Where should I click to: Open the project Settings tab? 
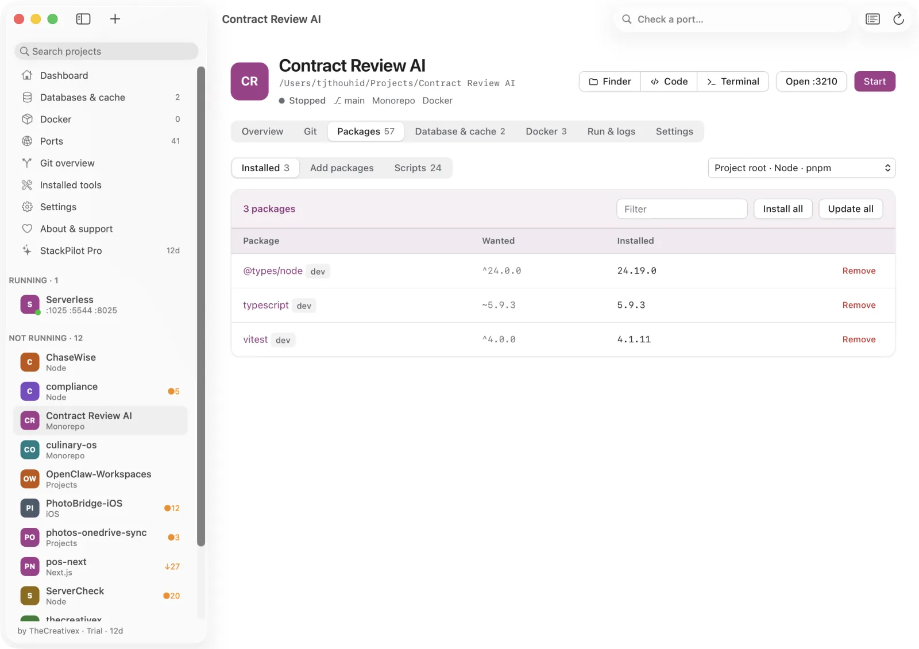pos(674,132)
